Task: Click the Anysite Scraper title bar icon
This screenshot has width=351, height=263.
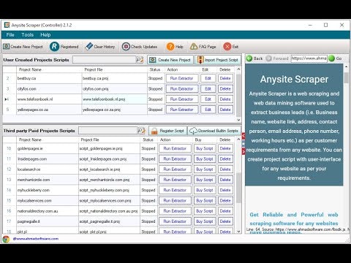Action: coord(7,25)
